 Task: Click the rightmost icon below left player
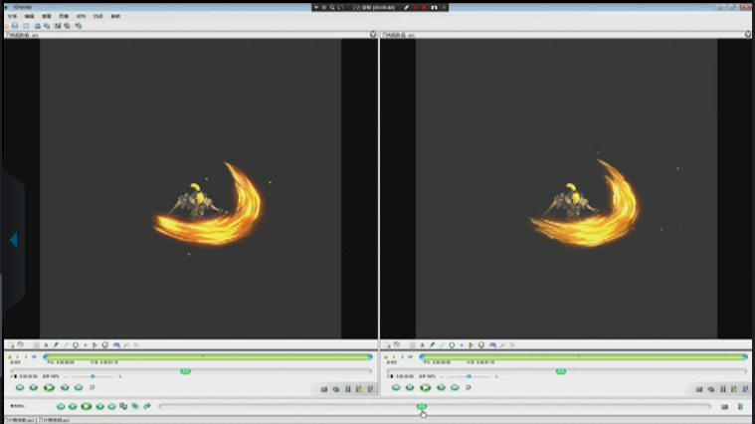tap(369, 389)
